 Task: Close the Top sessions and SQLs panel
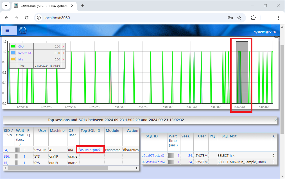[275, 120]
